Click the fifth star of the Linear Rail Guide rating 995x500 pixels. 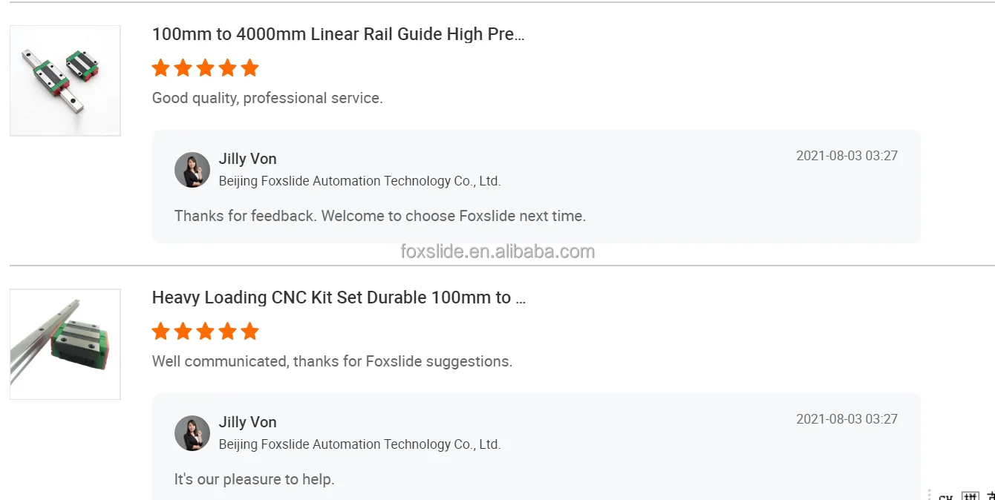(250, 68)
